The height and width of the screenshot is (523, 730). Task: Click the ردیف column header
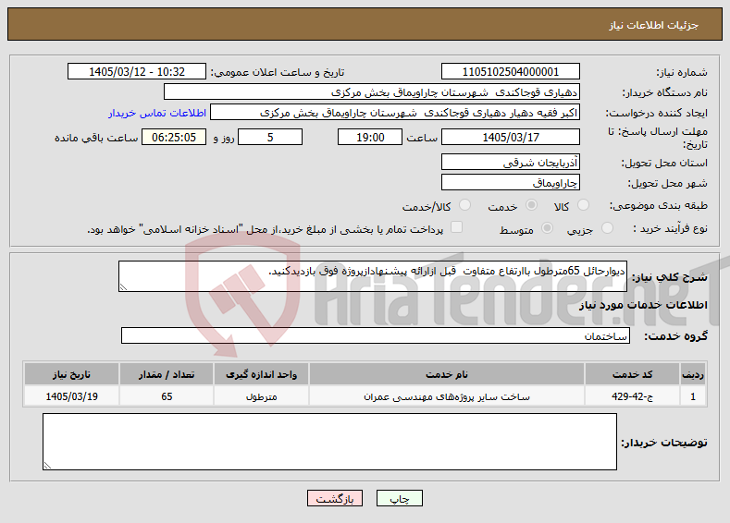pyautogui.click(x=693, y=374)
